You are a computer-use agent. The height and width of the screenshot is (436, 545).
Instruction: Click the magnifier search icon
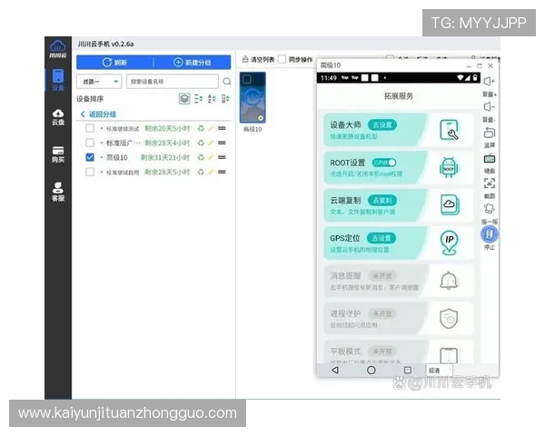click(x=227, y=82)
